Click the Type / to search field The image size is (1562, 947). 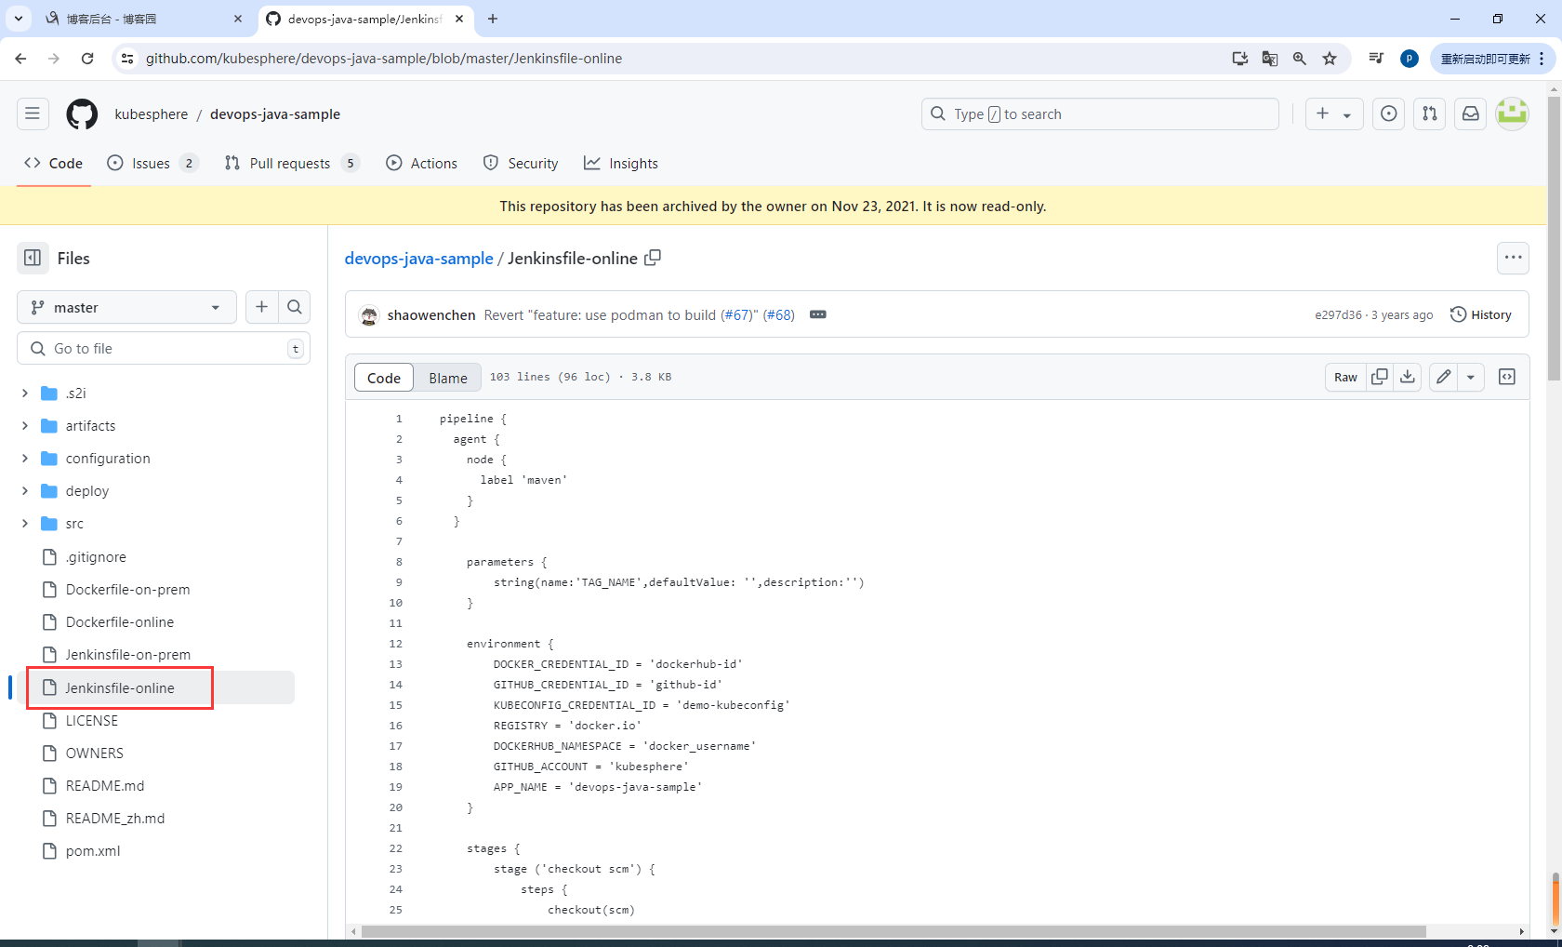click(1100, 113)
